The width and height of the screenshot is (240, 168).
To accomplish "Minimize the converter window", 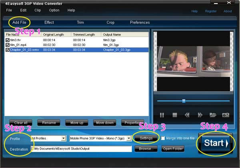I will point(216,3).
